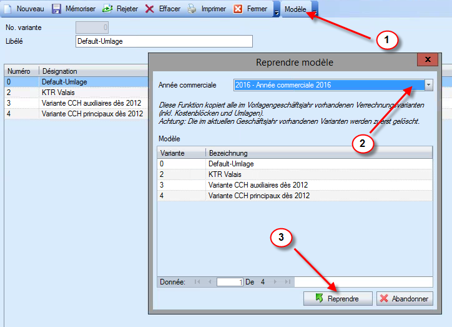Click the Variante column header in dialog
This screenshot has width=452, height=327.
click(181, 153)
